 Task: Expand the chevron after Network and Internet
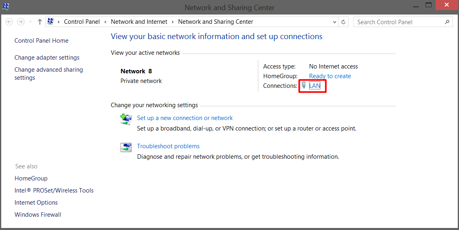click(172, 22)
